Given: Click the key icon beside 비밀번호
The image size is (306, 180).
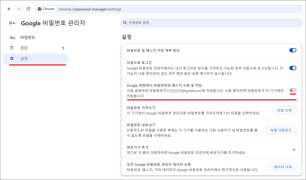Looking at the screenshot, I should [x=12, y=37].
